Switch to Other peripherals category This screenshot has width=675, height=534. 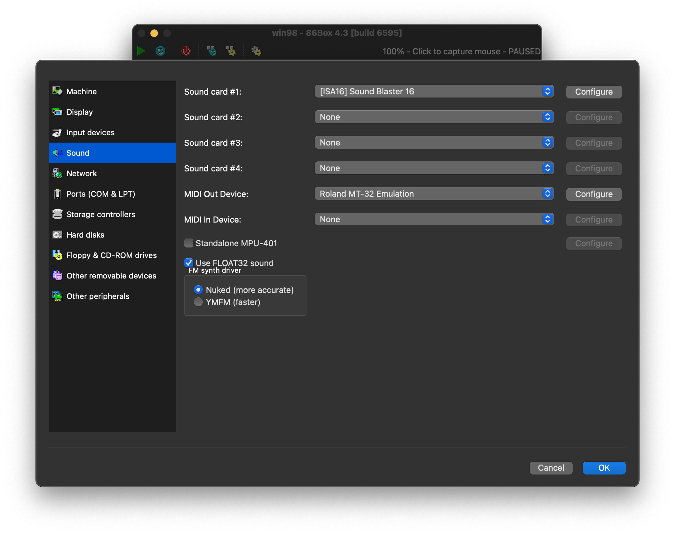point(112,296)
